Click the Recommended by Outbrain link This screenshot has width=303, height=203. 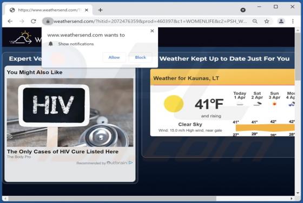pos(102,163)
